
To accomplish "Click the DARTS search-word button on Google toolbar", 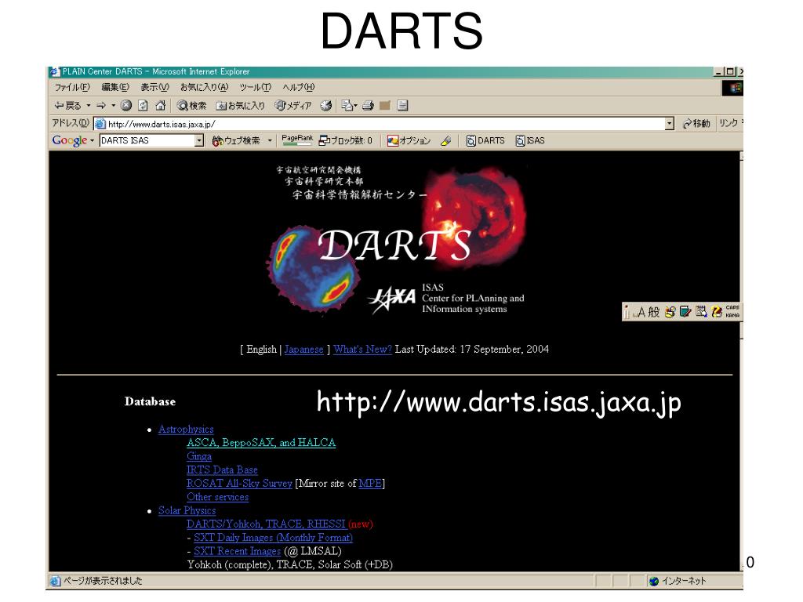I will point(485,141).
